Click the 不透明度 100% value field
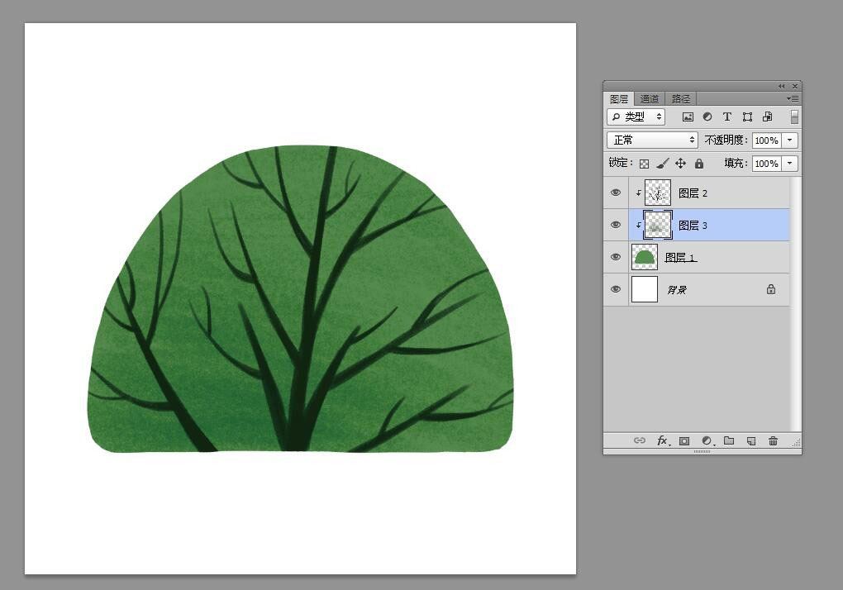Screen dimensions: 843x590 click(767, 140)
